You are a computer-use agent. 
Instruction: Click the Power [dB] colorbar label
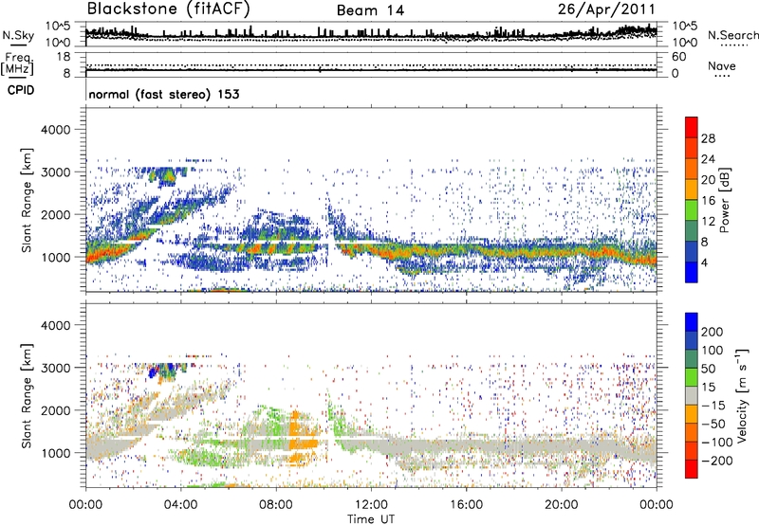(x=724, y=200)
